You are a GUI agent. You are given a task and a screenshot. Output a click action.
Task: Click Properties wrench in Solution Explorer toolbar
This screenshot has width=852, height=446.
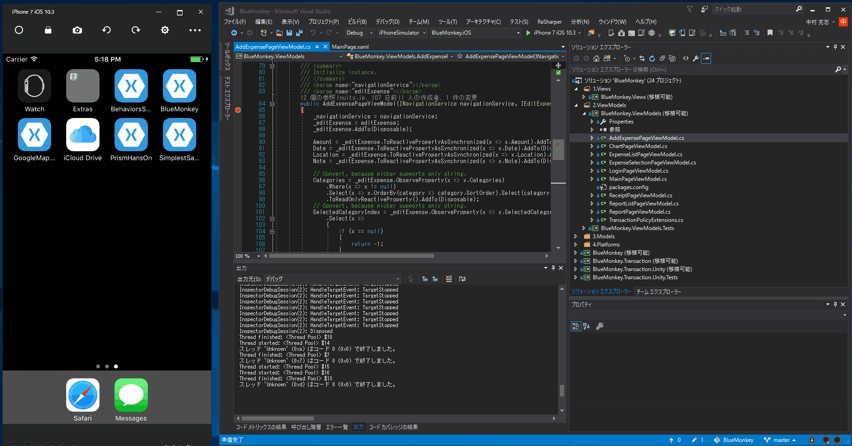click(x=695, y=58)
